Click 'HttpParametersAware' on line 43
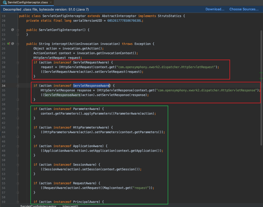This screenshot has width=263, height=207. (x=90, y=128)
